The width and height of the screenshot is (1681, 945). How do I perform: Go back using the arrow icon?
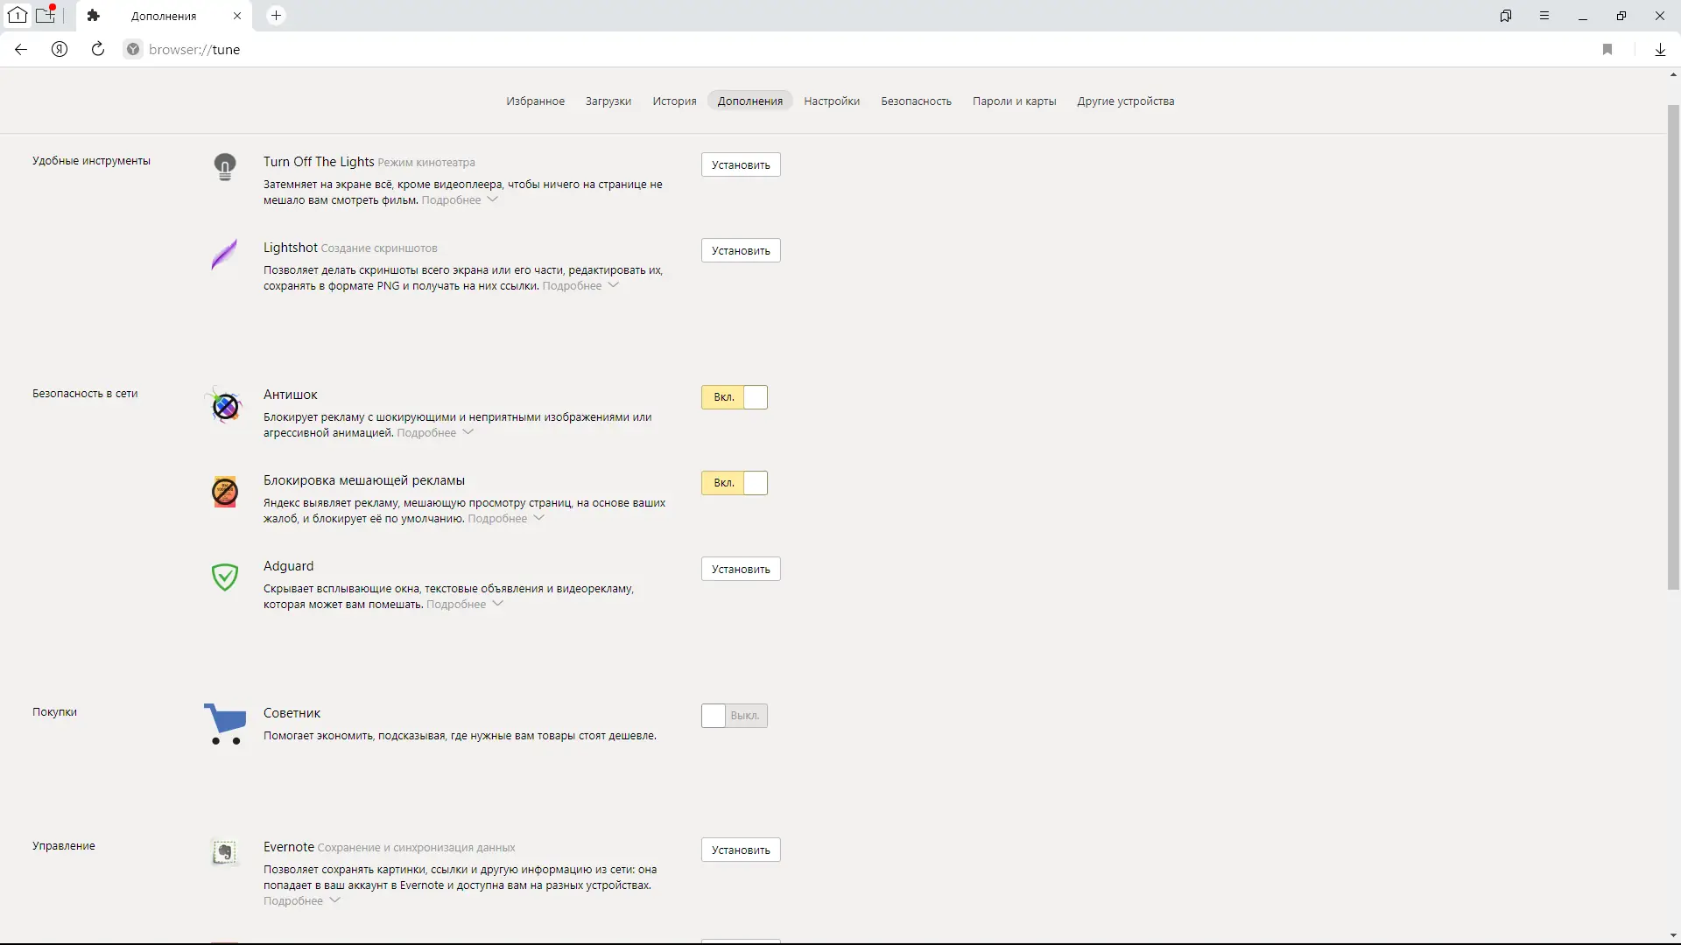21,50
